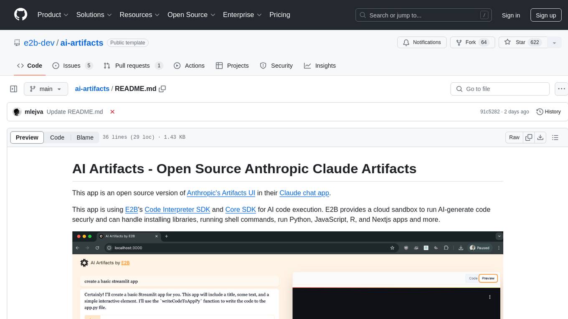
Task: Copy the README.md file path
Action: [x=162, y=89]
